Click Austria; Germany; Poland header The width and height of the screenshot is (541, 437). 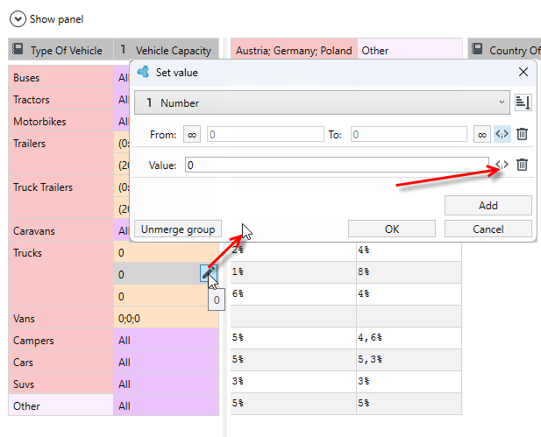294,50
